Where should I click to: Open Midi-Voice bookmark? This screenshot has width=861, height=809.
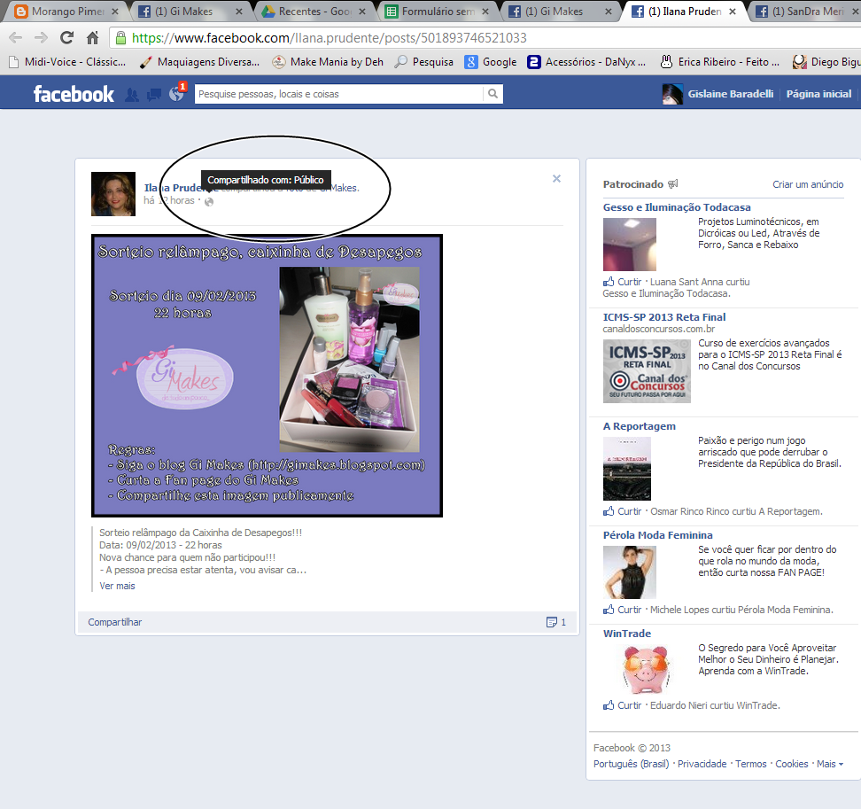68,62
